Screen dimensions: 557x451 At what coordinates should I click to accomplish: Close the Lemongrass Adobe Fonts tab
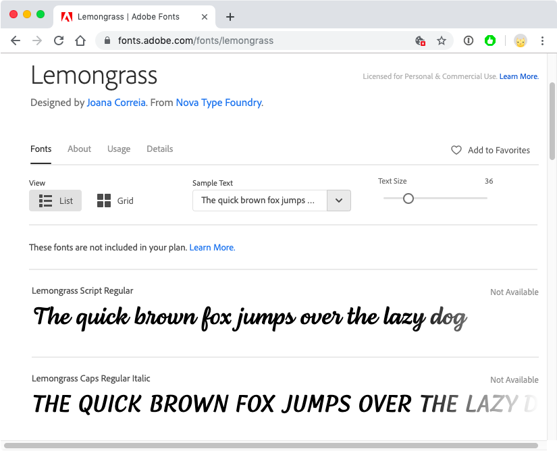[x=205, y=17]
